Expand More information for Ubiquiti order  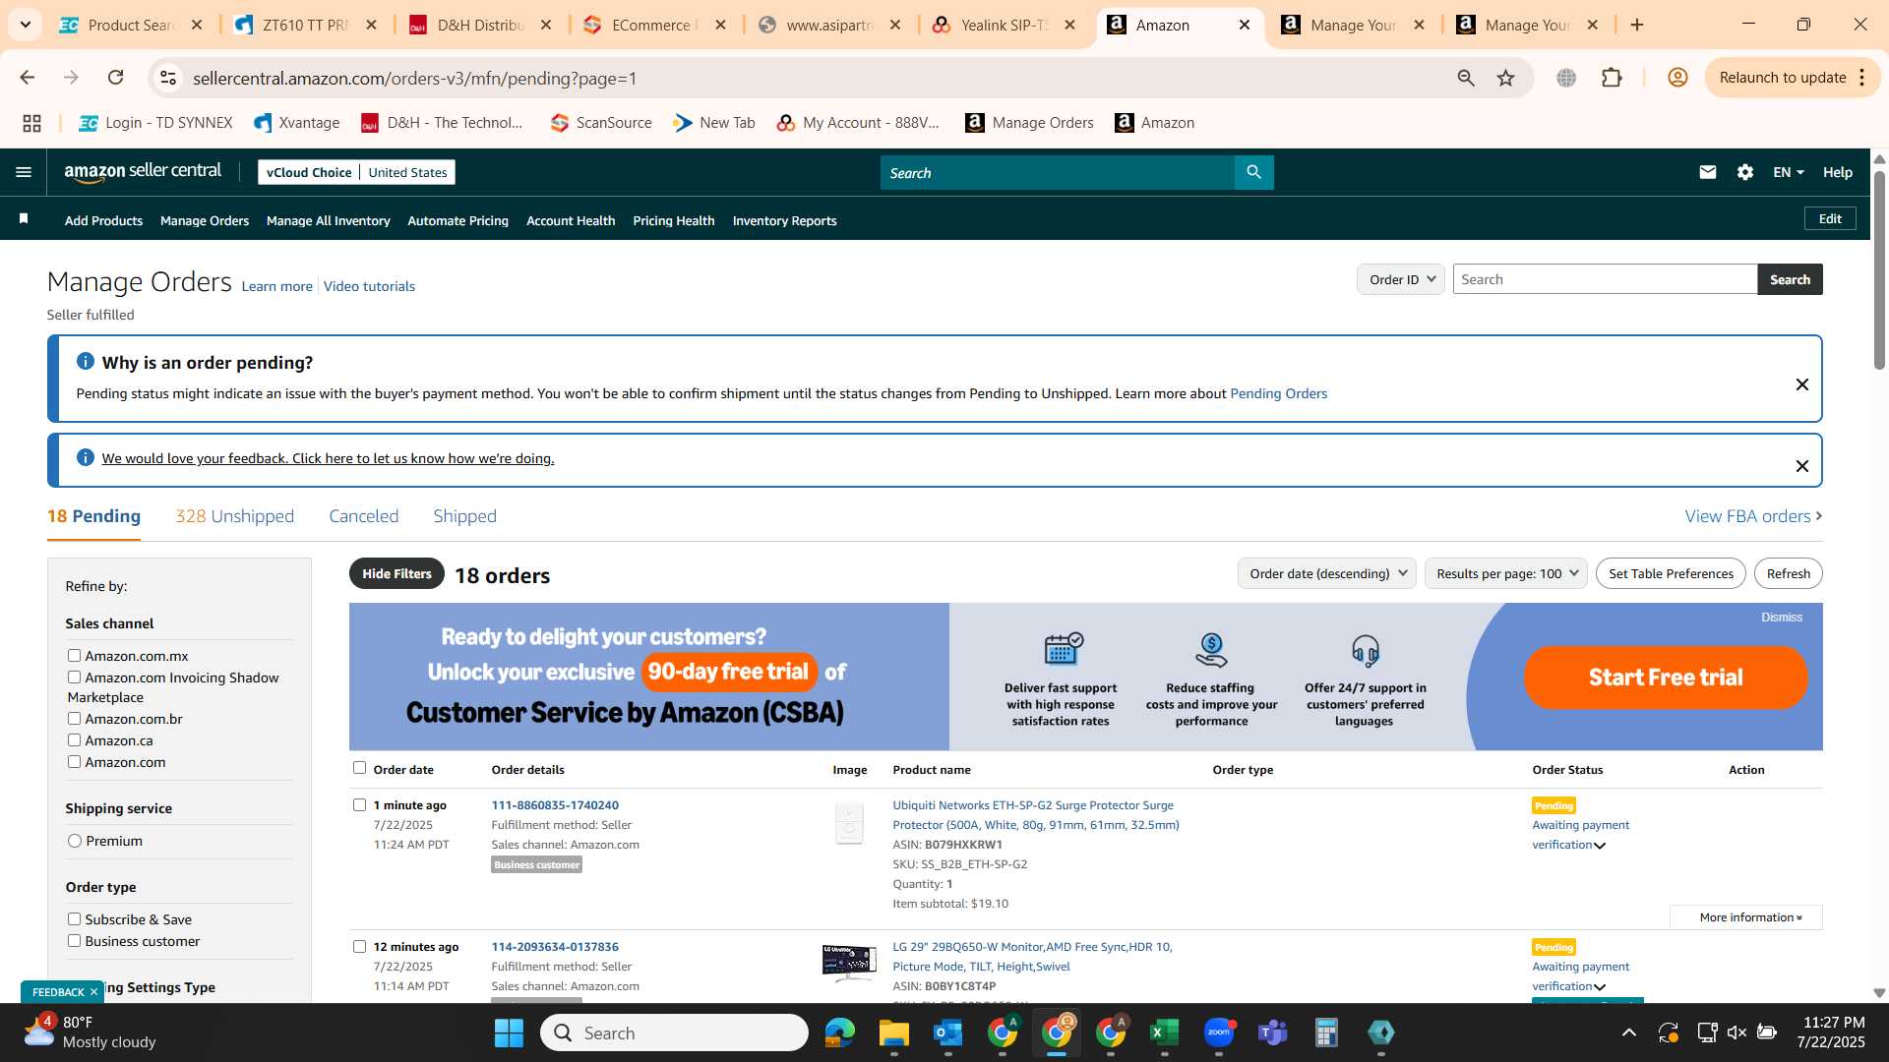click(x=1746, y=917)
